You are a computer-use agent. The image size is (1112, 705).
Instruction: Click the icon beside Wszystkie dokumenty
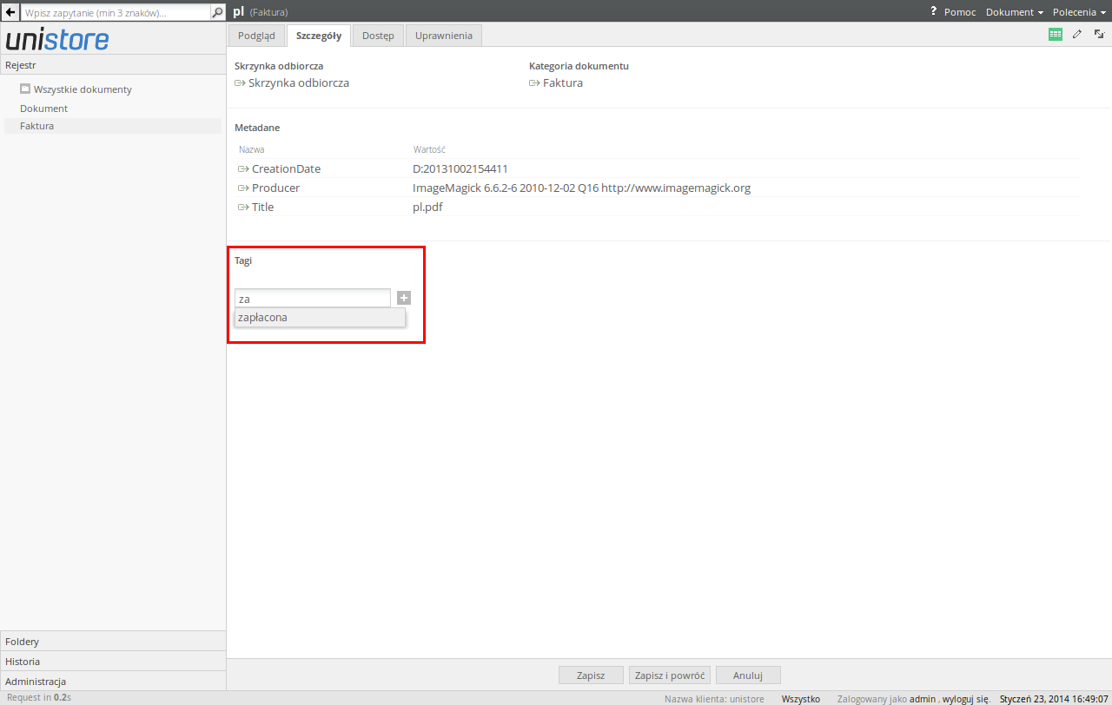(x=25, y=89)
